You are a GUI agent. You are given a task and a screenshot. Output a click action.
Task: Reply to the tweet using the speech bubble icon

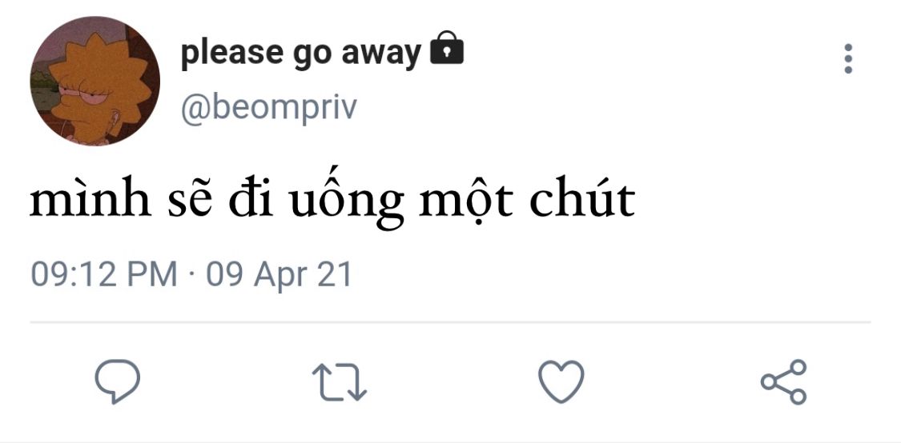pyautogui.click(x=117, y=381)
